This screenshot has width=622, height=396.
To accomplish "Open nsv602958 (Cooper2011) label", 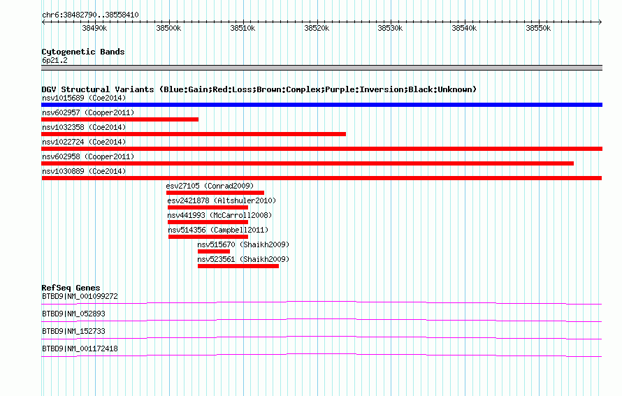I will [x=88, y=156].
